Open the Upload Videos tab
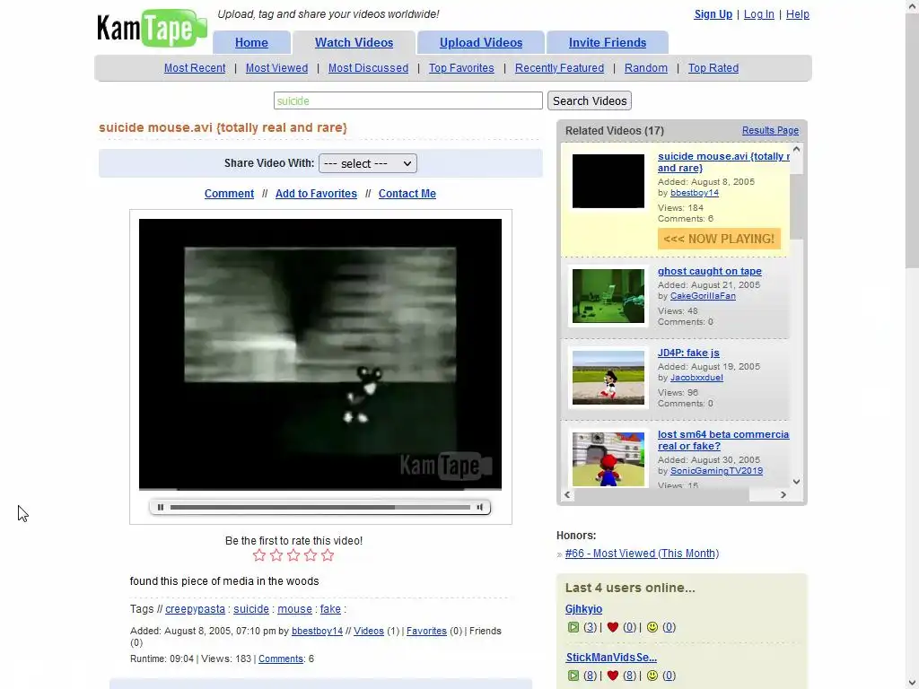919x689 pixels. 481,43
